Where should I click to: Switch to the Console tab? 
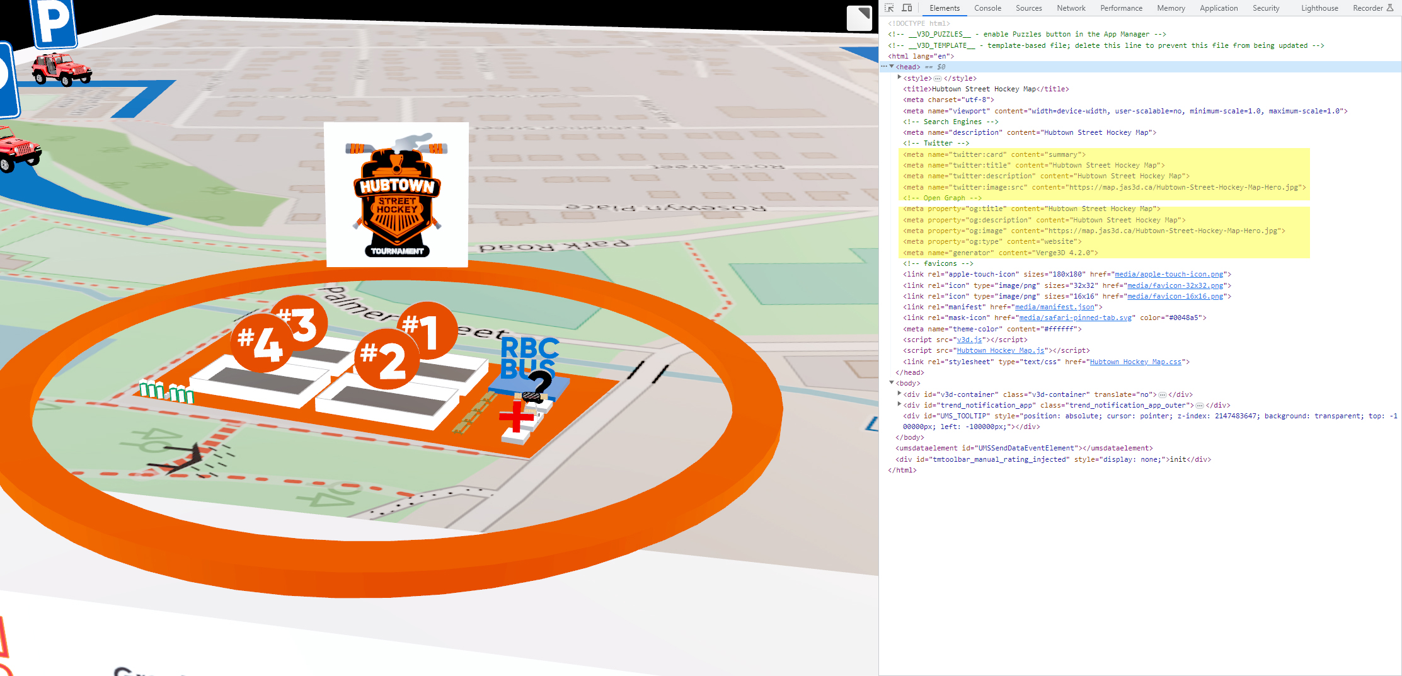coord(987,8)
